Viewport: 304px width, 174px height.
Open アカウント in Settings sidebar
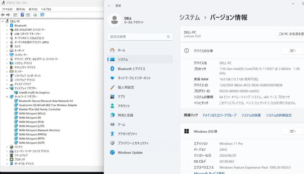(x=140, y=106)
